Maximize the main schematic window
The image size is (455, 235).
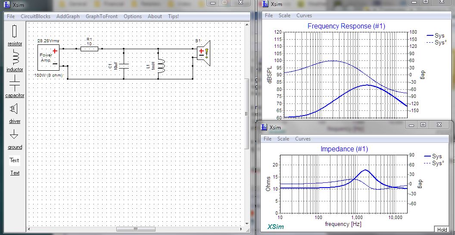[x=224, y=2]
